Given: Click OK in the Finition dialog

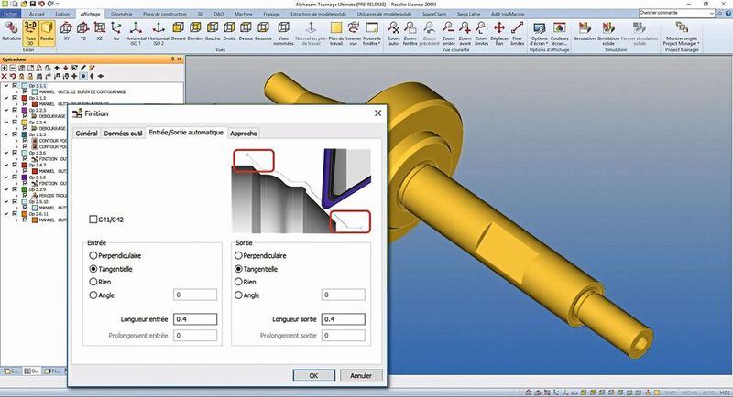Looking at the screenshot, I should [313, 376].
